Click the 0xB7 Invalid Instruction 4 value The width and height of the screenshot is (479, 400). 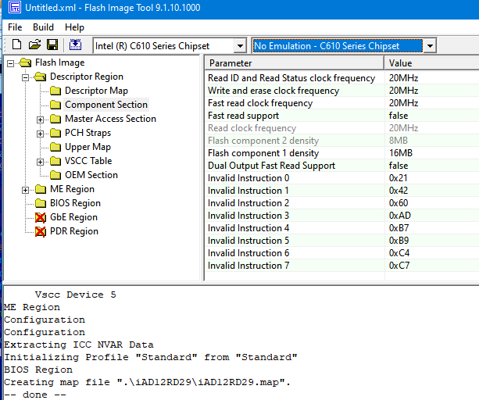pos(399,228)
